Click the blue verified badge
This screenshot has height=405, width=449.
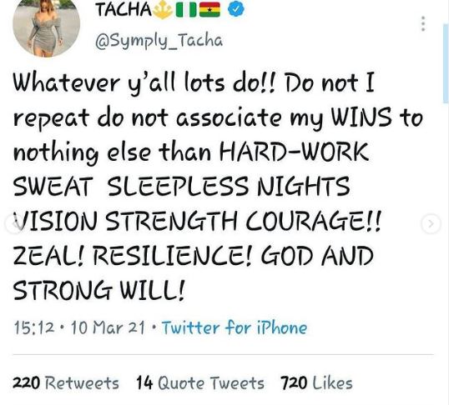[x=236, y=9]
